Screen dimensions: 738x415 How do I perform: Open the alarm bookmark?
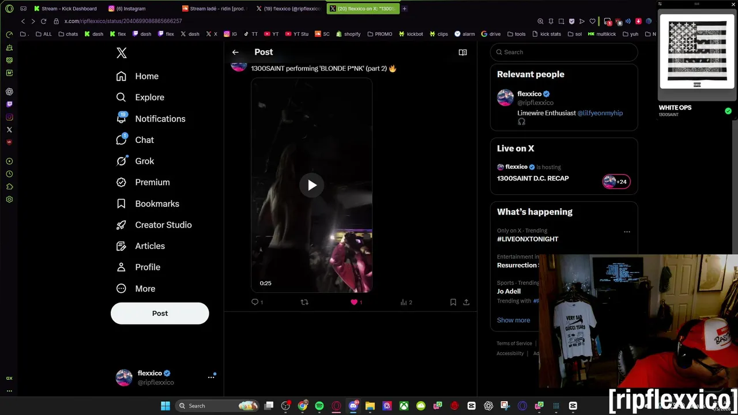(x=465, y=34)
